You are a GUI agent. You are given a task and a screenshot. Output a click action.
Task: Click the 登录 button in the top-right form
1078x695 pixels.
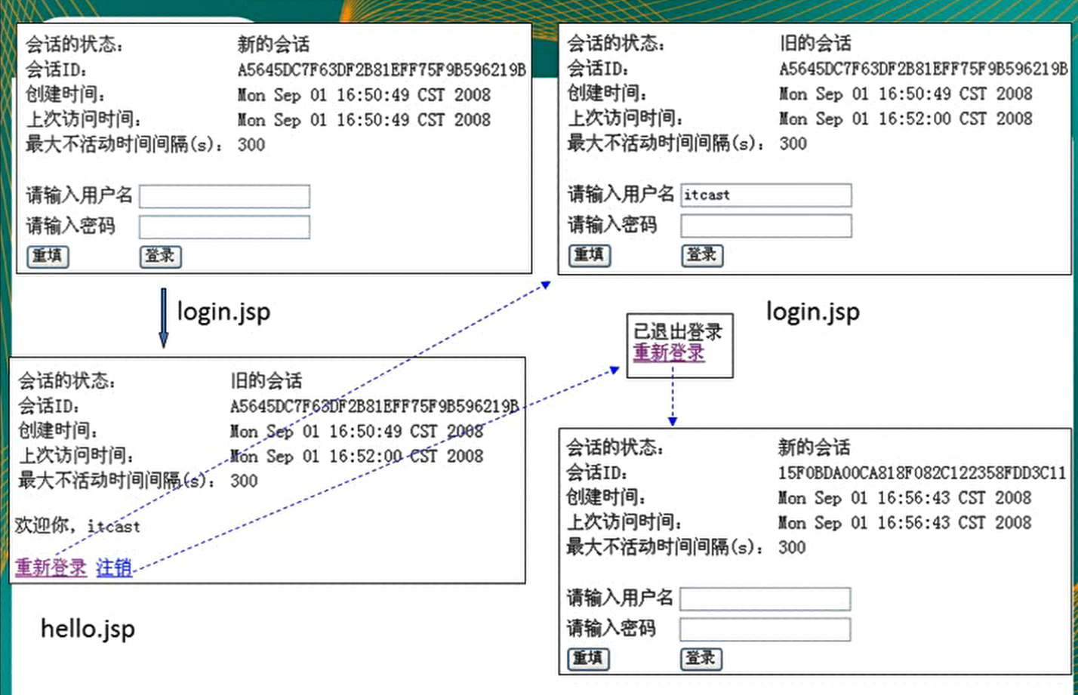click(701, 255)
